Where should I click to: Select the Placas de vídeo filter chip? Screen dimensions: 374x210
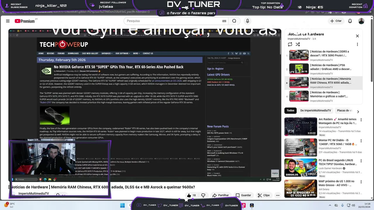pos(344,111)
